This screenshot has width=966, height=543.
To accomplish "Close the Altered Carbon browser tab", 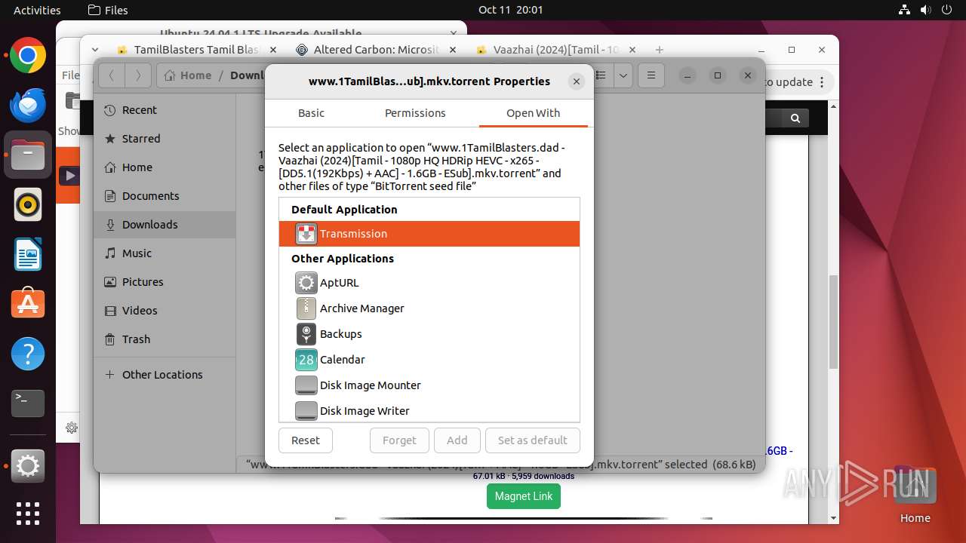I will 453,50.
